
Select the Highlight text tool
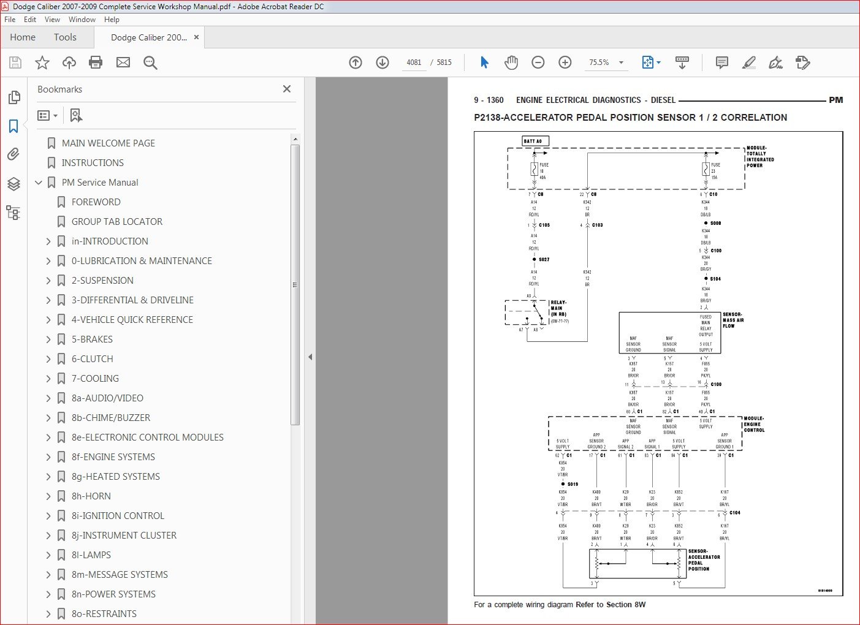(748, 63)
